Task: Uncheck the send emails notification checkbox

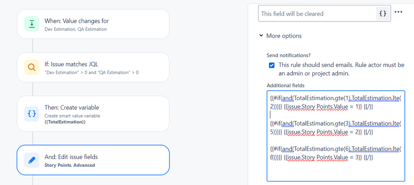Action: pyautogui.click(x=272, y=65)
